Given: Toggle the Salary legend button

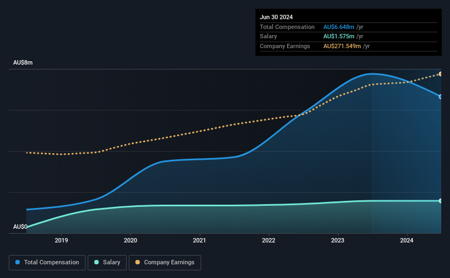Looking at the screenshot, I should (107, 263).
